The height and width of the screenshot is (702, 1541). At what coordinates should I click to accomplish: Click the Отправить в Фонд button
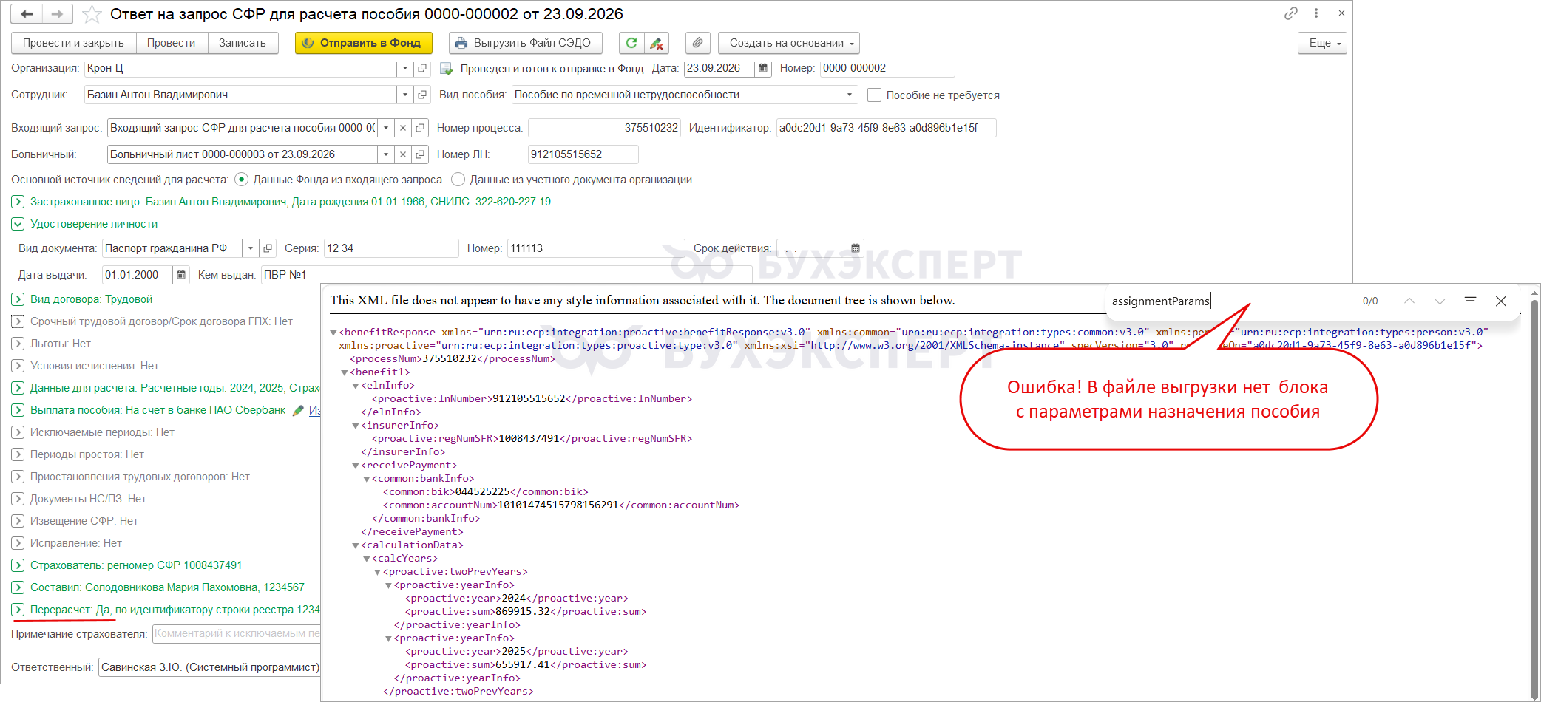363,43
